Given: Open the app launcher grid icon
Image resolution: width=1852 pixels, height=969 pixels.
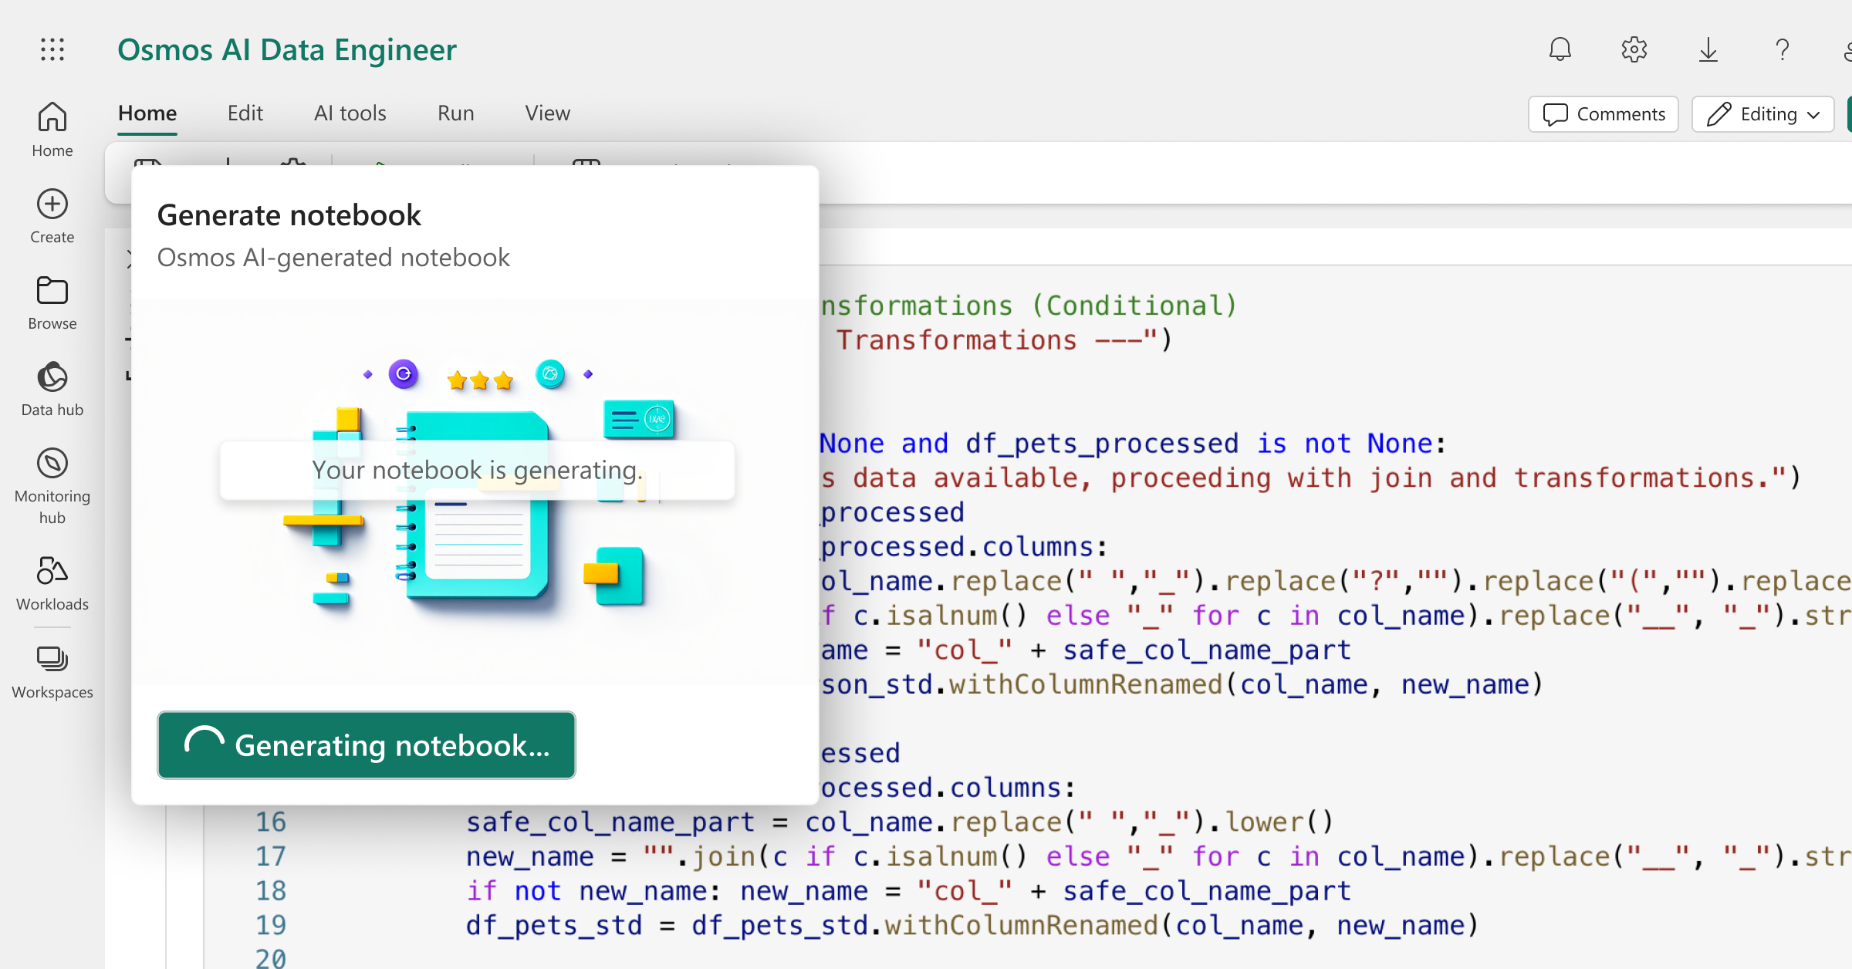Looking at the screenshot, I should pyautogui.click(x=52, y=49).
